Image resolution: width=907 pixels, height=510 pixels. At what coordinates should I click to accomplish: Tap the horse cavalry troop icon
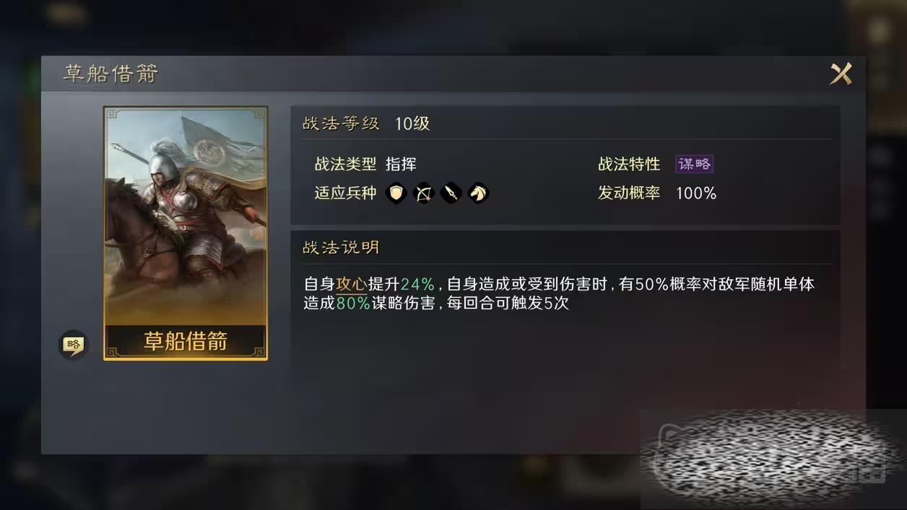[x=478, y=193]
